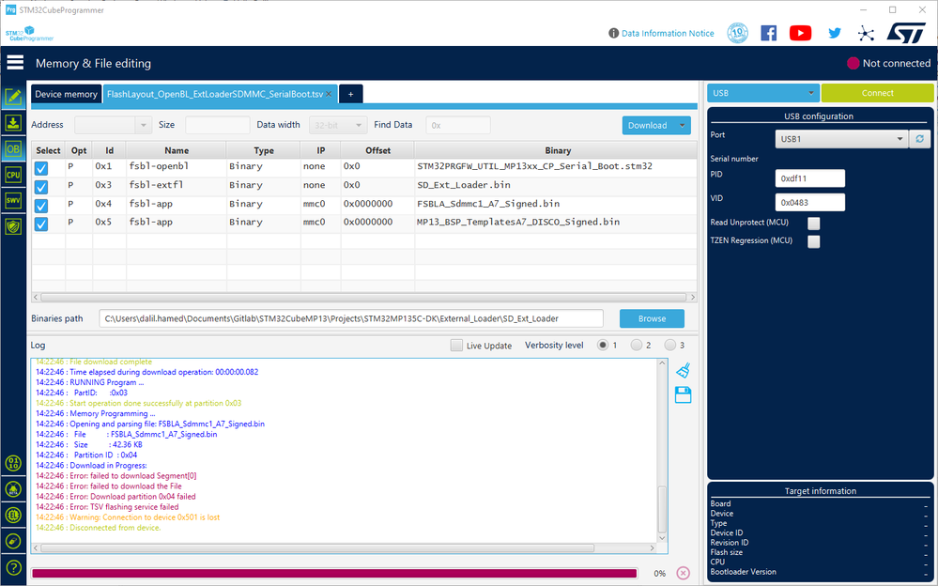This screenshot has height=586, width=938.
Task: Add a new tab with the plus button
Action: coord(350,94)
